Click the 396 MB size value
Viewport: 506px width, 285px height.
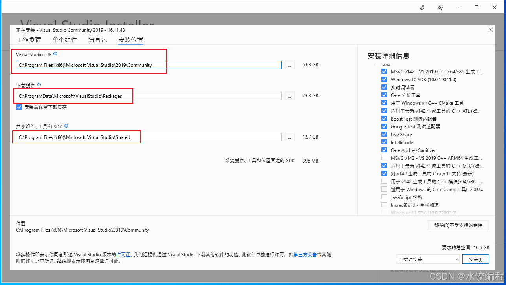[x=310, y=161]
